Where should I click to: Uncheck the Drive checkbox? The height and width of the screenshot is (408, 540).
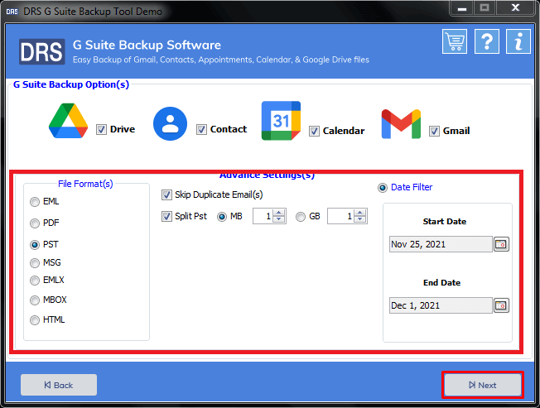click(101, 129)
